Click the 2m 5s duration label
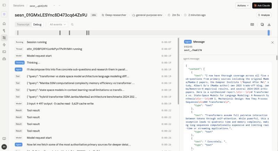The height and width of the screenshot is (151, 278). [176, 15]
